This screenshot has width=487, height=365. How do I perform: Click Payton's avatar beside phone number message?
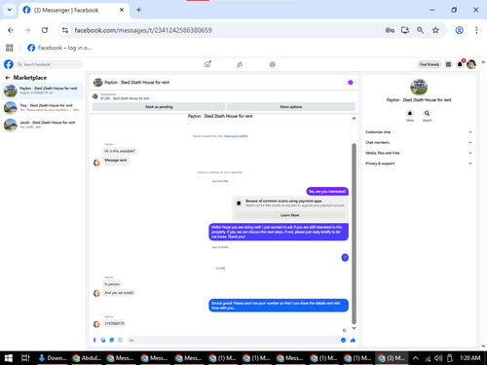tap(96, 324)
